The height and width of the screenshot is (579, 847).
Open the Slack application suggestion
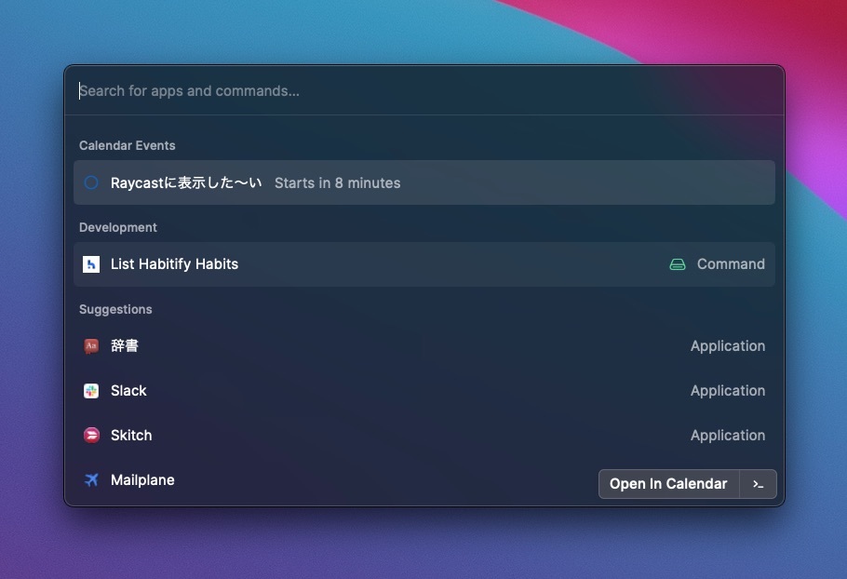424,391
